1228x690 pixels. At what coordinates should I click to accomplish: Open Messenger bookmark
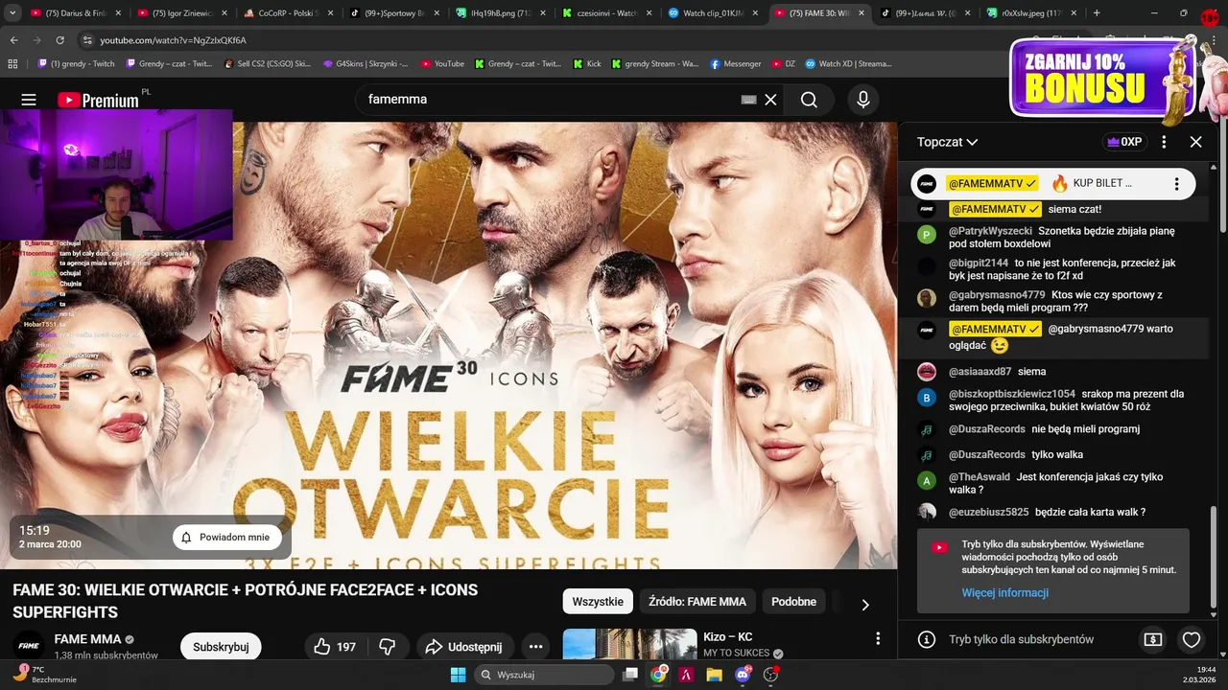pos(736,64)
